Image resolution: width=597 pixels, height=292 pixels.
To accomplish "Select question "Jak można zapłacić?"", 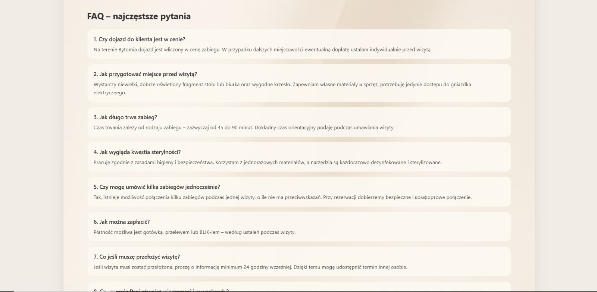I will pos(121,222).
